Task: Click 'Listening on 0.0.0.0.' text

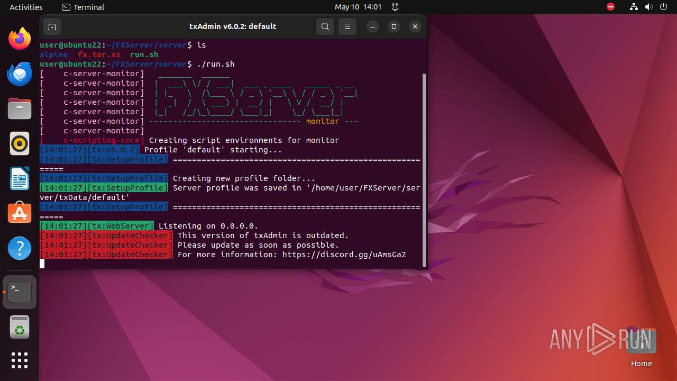Action: click(208, 226)
